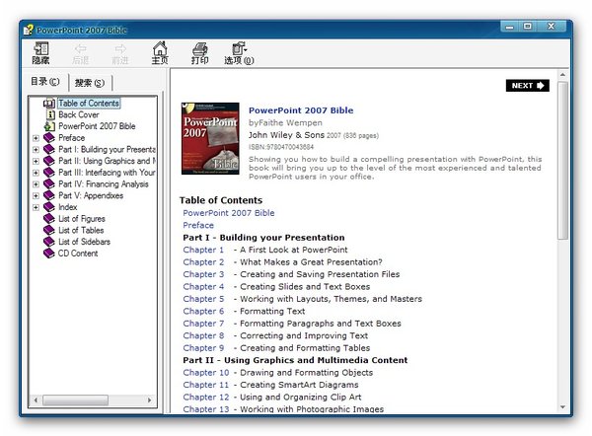Screen dimensions: 592x436
Task: Click the tree pane scroll left arrow
Action: pyautogui.click(x=36, y=400)
